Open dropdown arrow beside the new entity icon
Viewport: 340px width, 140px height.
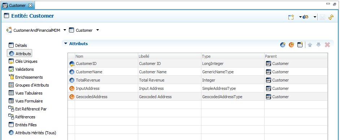[300, 17]
